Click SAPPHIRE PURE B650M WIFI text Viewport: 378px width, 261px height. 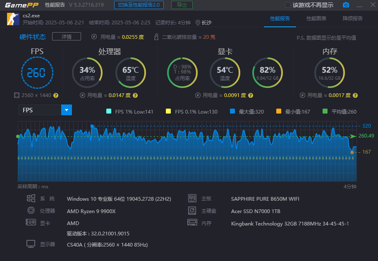pos(265,199)
